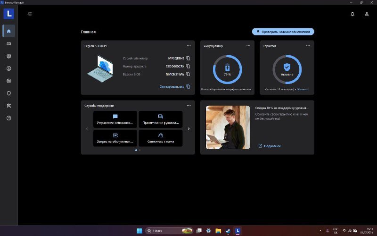Open the 'Службы поддержки' card options menu
The height and width of the screenshot is (236, 377).
(189, 105)
